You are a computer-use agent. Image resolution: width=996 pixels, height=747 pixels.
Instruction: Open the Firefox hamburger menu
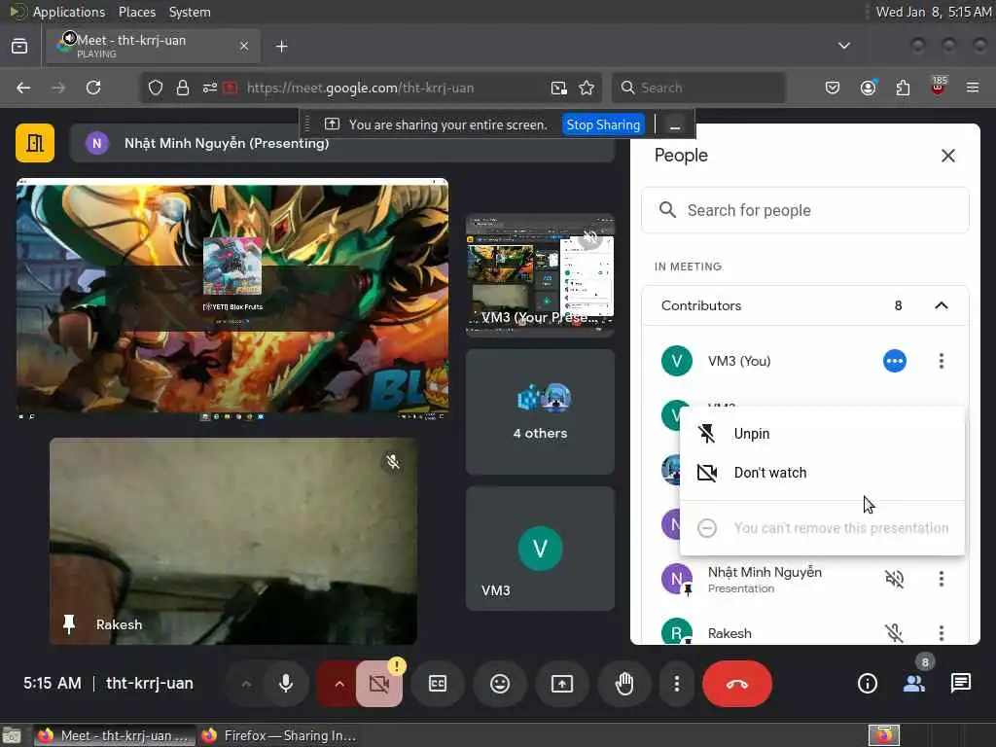click(973, 88)
